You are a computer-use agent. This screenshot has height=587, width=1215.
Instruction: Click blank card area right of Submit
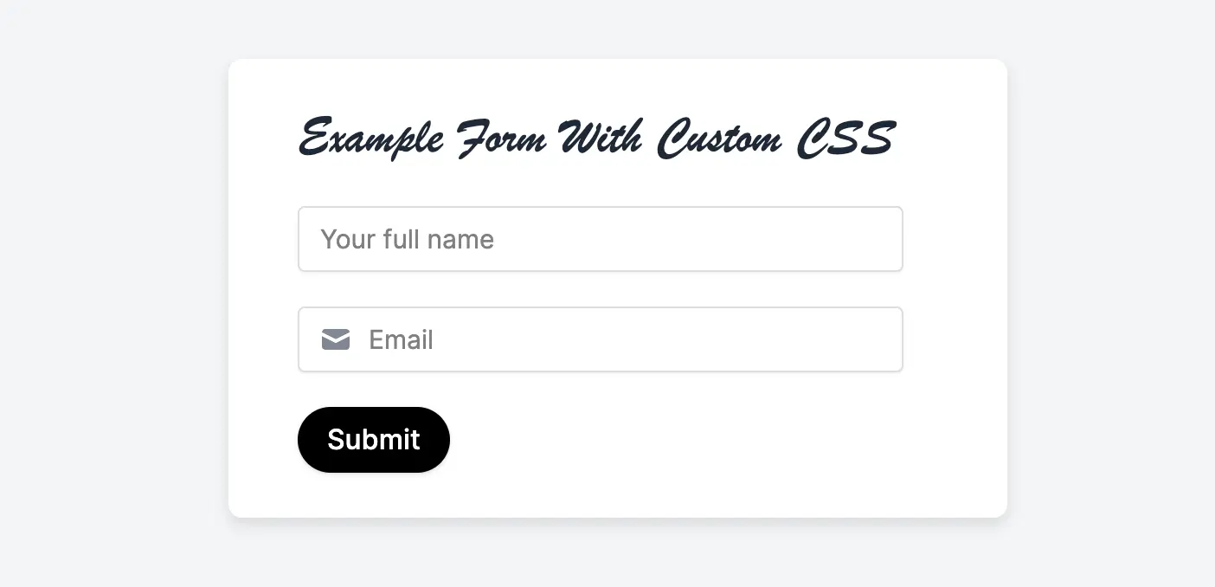(692, 440)
